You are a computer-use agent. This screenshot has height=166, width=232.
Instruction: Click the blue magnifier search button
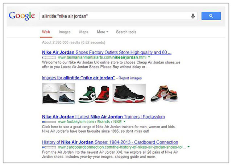click(x=211, y=16)
